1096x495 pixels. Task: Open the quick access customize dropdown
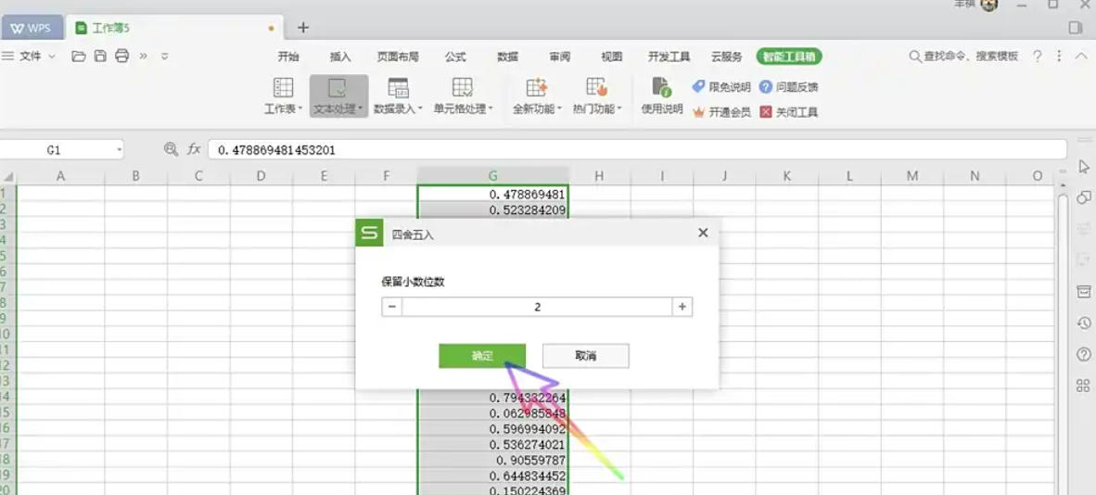tap(165, 56)
